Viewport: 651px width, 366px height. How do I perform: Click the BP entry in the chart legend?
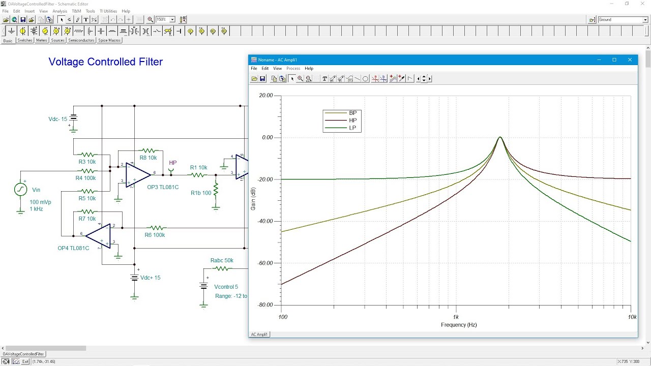coord(342,113)
